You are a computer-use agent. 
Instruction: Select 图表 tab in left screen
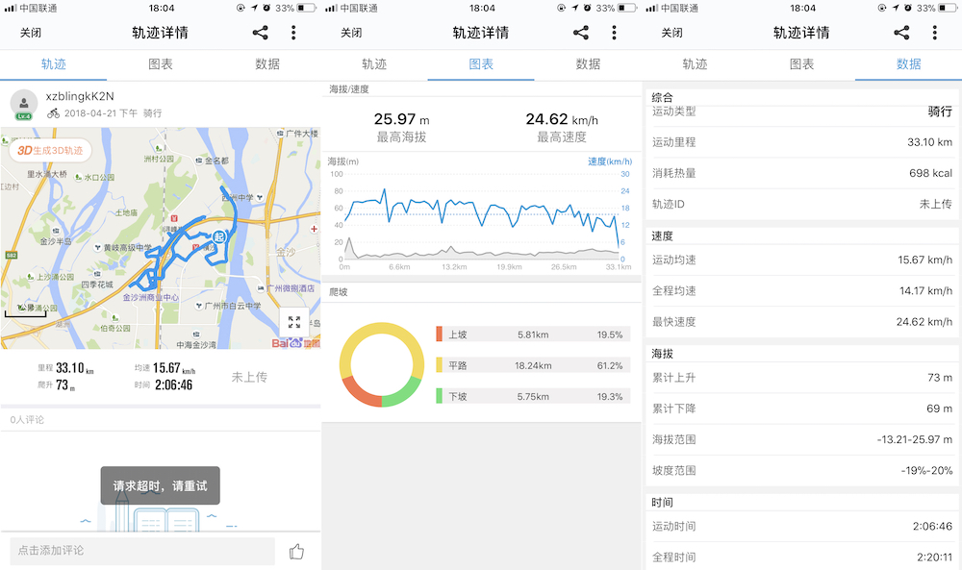[x=160, y=64]
